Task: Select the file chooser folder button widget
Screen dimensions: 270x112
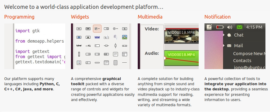Action: coord(125,29)
